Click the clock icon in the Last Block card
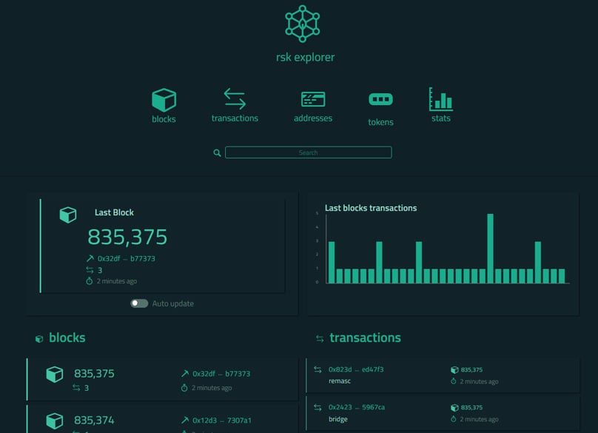The width and height of the screenshot is (598, 433). [x=90, y=281]
